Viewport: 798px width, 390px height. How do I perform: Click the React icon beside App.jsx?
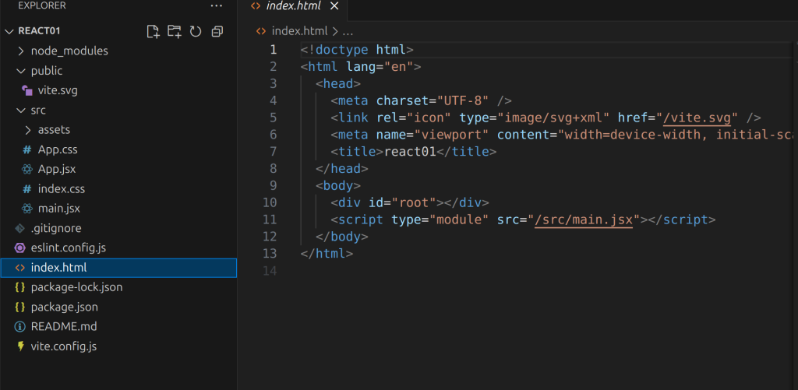coord(27,169)
